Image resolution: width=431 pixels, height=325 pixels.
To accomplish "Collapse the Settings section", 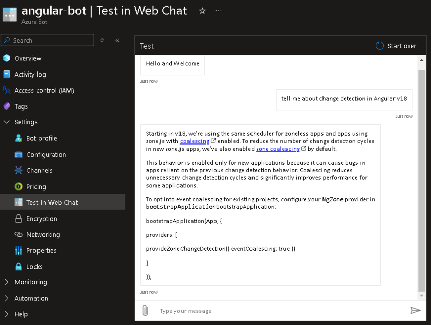I will click(7, 122).
